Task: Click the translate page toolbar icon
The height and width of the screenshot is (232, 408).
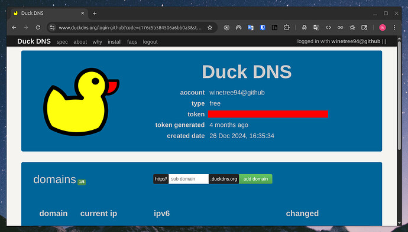Action: coord(316,28)
